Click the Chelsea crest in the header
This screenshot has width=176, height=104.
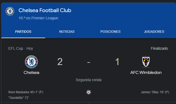tap(10, 11)
